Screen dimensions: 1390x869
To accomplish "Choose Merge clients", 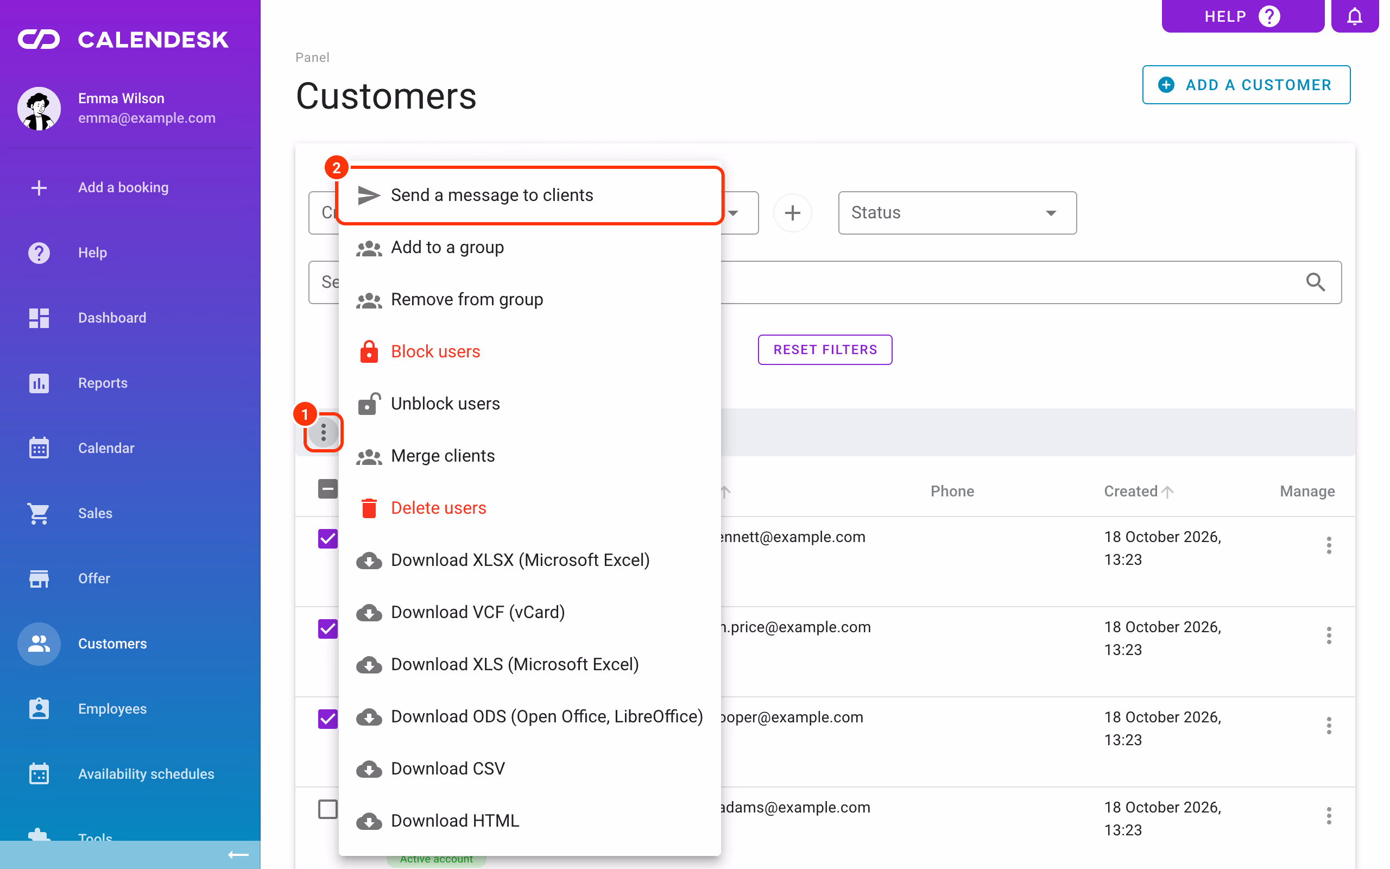I will pyautogui.click(x=529, y=456).
